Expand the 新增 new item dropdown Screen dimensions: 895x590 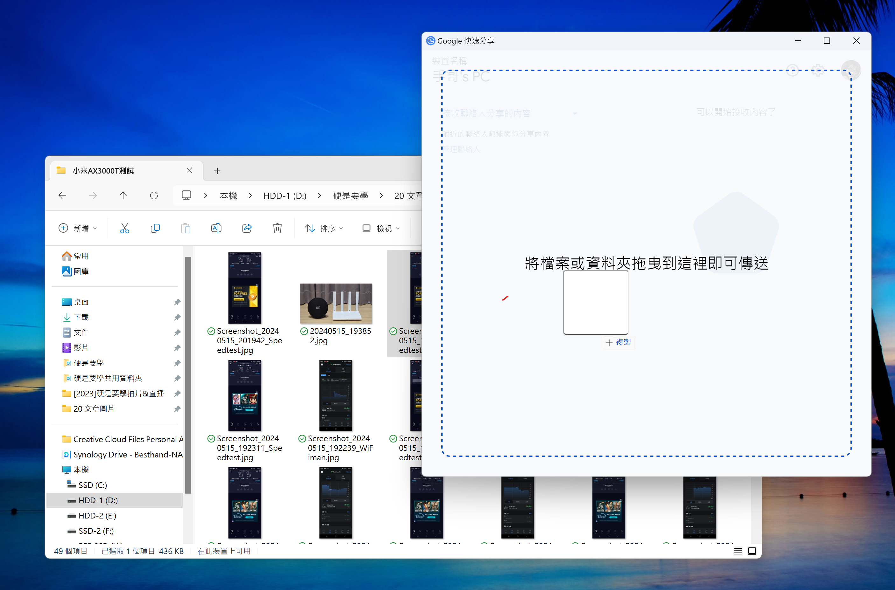click(x=78, y=228)
